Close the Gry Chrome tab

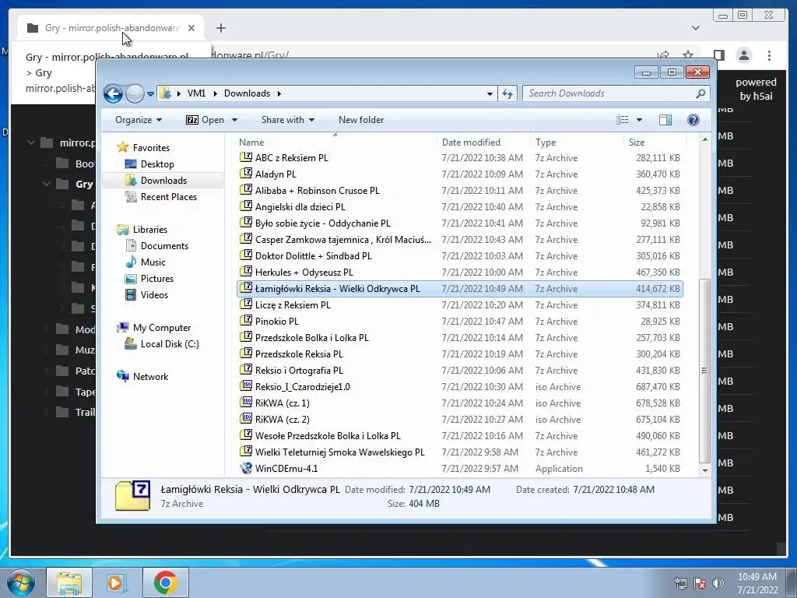(191, 28)
